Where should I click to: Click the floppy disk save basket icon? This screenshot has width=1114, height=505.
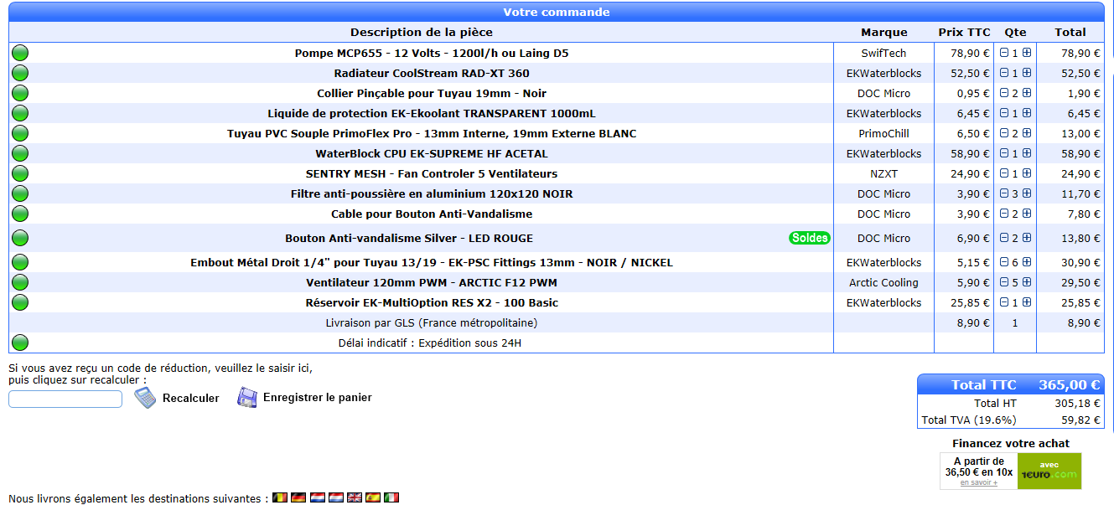(247, 397)
